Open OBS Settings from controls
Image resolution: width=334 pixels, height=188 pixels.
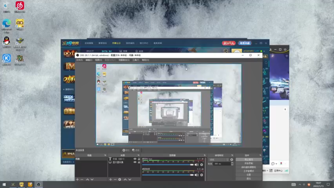[x=248, y=175]
